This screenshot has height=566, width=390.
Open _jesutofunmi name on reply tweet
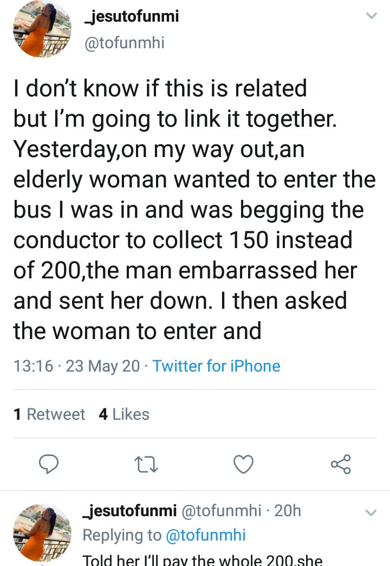130,510
